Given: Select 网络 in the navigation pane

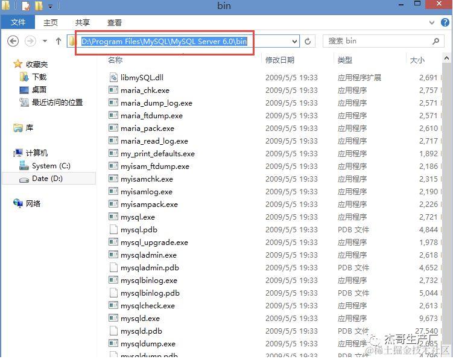Looking at the screenshot, I should tap(33, 203).
